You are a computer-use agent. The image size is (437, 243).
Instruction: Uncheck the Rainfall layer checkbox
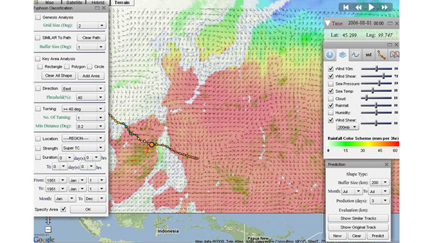pos(330,106)
